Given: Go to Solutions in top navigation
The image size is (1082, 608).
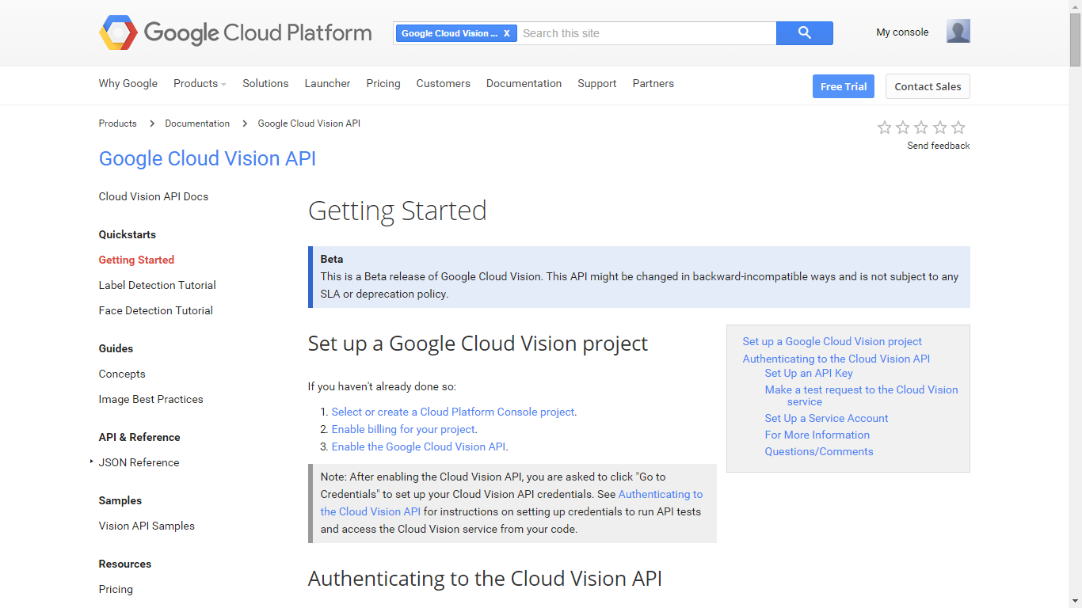Looking at the screenshot, I should [x=265, y=83].
